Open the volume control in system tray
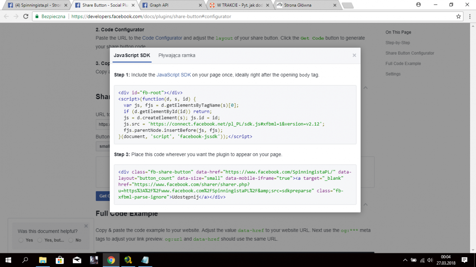 pos(430,260)
